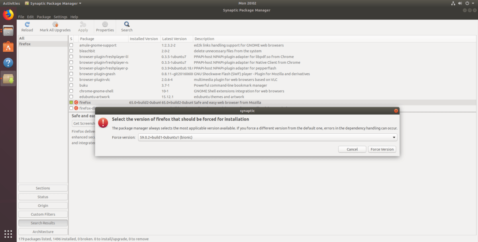
Task: Toggle checkbox for edubuntu-artwork
Action: tap(71, 97)
